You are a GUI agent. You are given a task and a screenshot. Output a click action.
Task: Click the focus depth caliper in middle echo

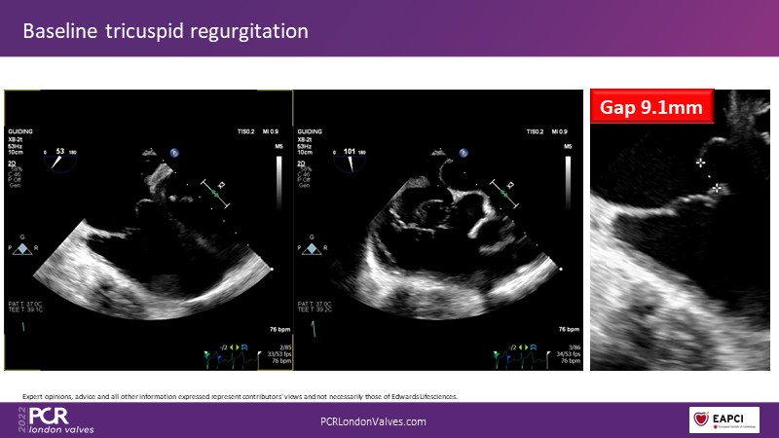click(x=504, y=193)
